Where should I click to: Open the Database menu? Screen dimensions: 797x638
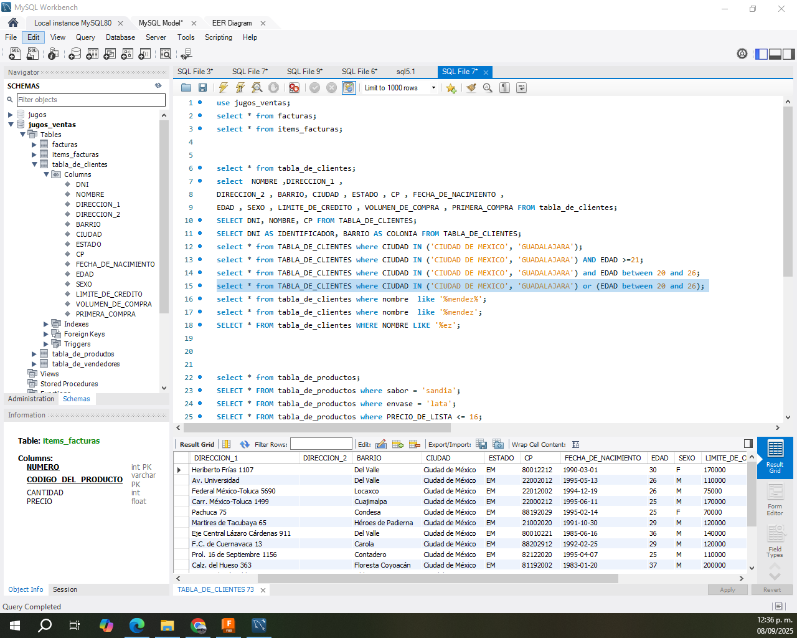pyautogui.click(x=120, y=37)
